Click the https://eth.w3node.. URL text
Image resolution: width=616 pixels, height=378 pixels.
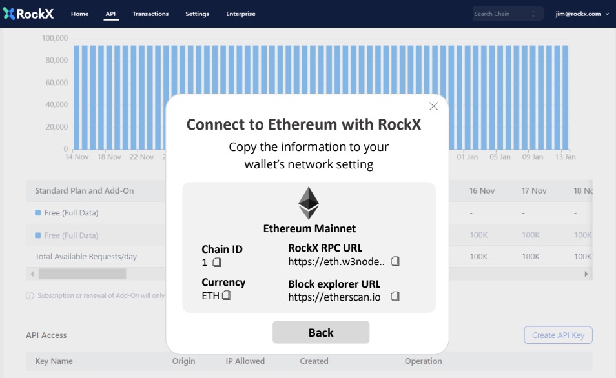coord(336,262)
